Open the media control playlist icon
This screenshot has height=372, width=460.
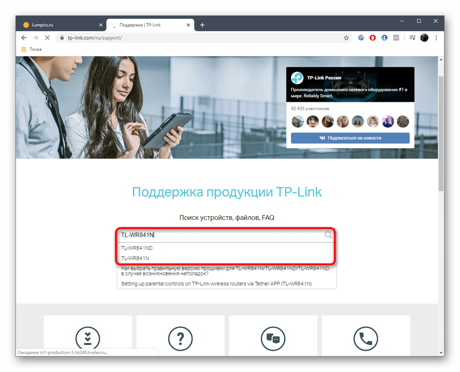tap(413, 38)
